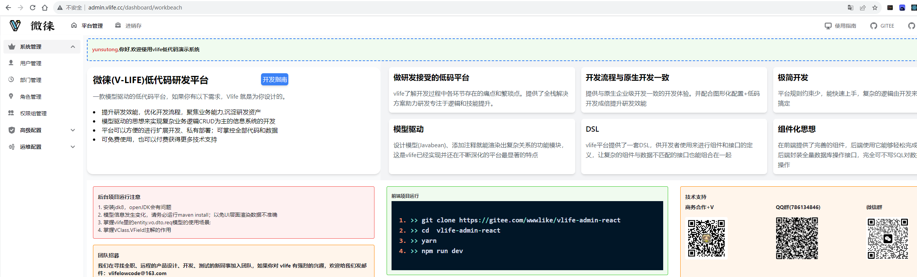This screenshot has height=277, width=917.
Task: Collapse the 系统管理 menu chevron
Action: point(73,47)
